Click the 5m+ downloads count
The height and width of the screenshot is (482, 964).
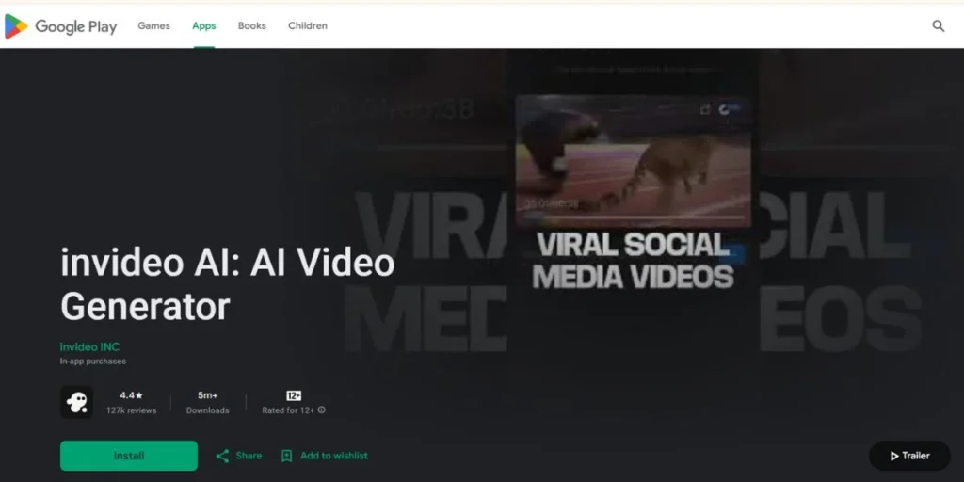pos(208,395)
